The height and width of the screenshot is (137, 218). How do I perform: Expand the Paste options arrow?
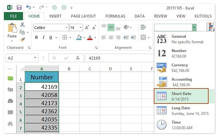click(12, 41)
